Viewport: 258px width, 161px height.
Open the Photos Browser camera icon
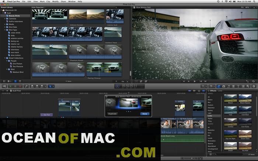(x=224, y=86)
